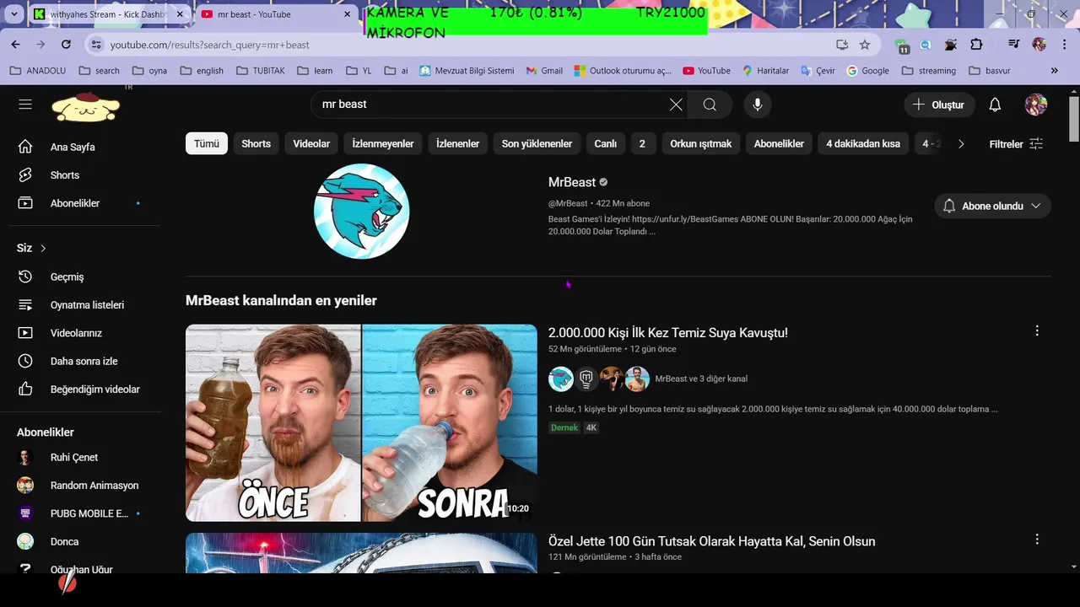1080x607 pixels.
Task: Select the Videolar filter chip
Action: click(x=311, y=144)
